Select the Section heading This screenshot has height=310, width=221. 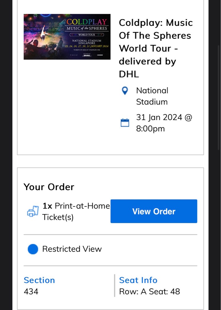[39, 280]
